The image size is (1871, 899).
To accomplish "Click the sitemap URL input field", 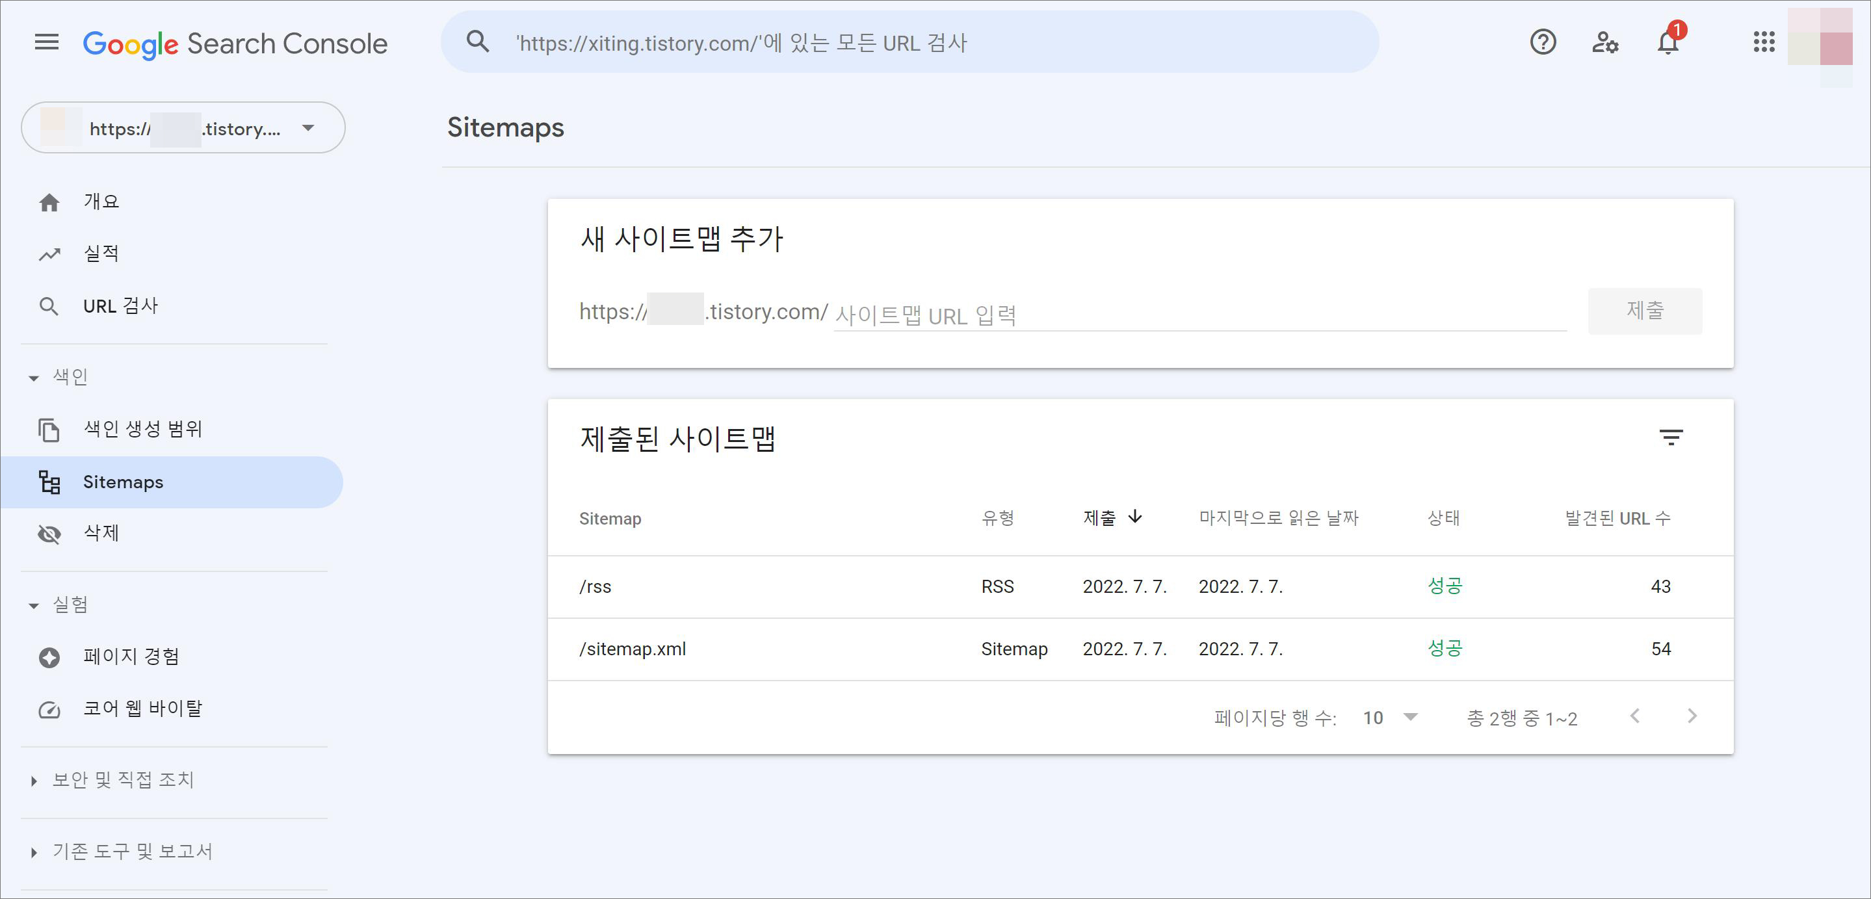I will coord(1198,315).
